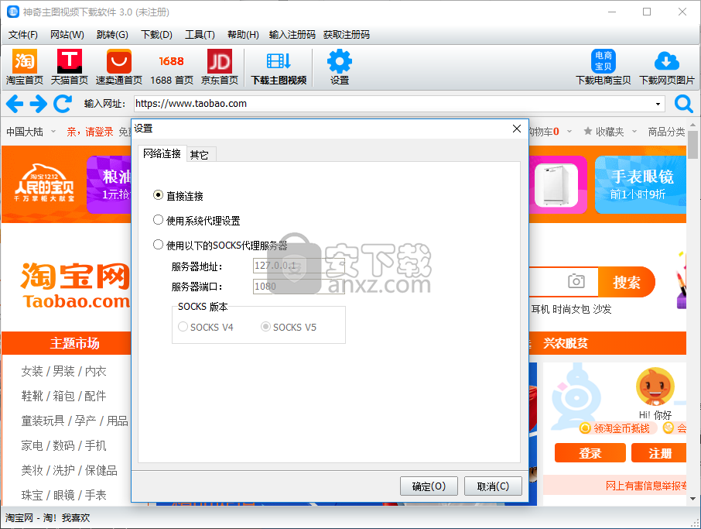Close the settings dialog with X

(x=517, y=129)
